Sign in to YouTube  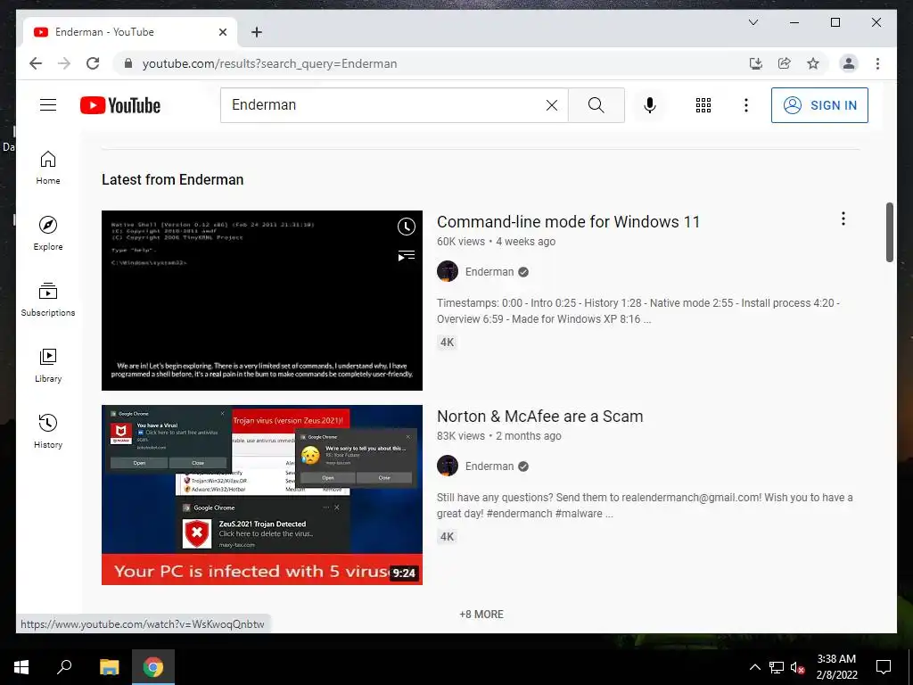coord(819,105)
